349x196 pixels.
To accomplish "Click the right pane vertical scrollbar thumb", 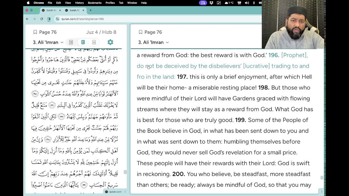I will click(322, 178).
